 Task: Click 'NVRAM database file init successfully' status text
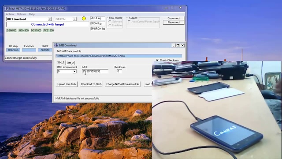[x=77, y=98]
